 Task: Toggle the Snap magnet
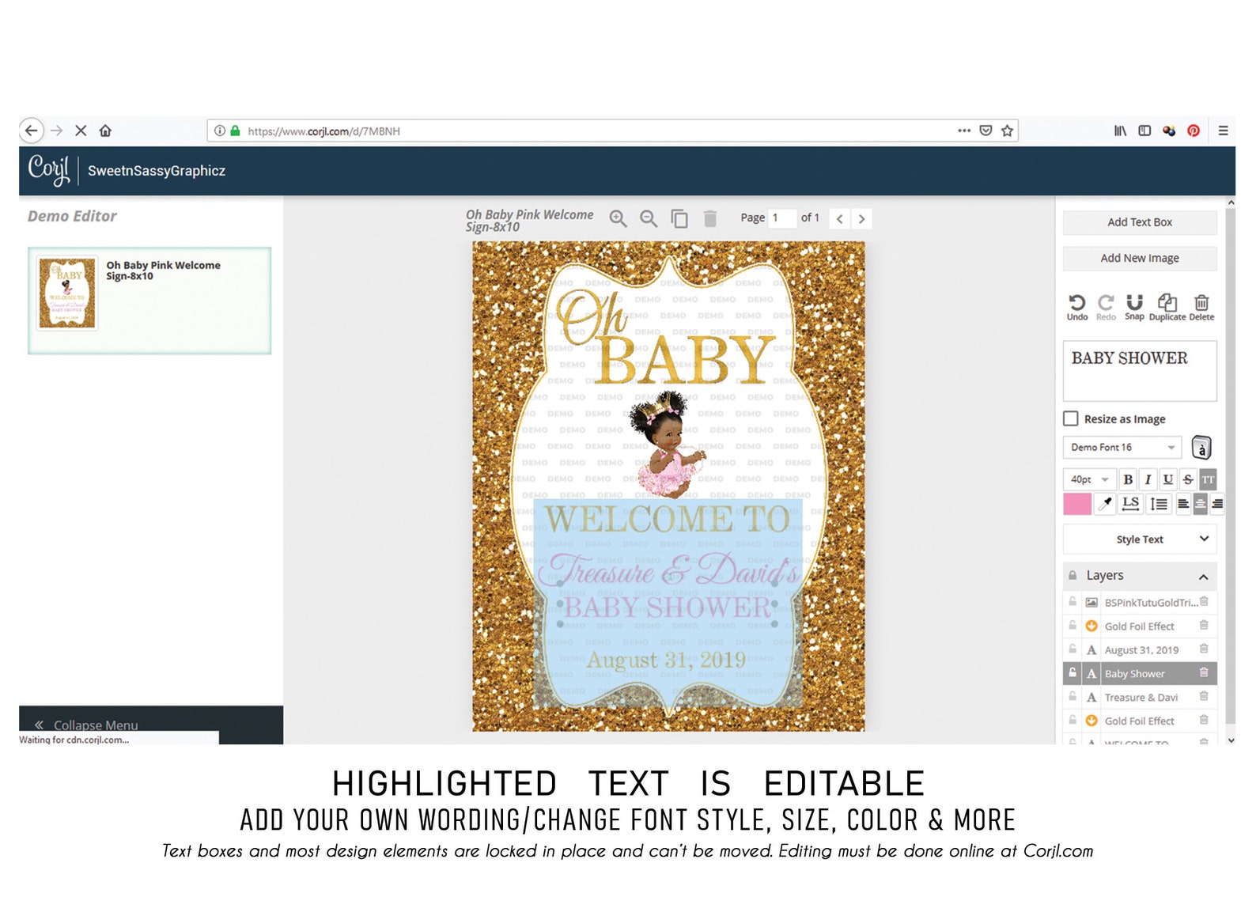pyautogui.click(x=1134, y=308)
